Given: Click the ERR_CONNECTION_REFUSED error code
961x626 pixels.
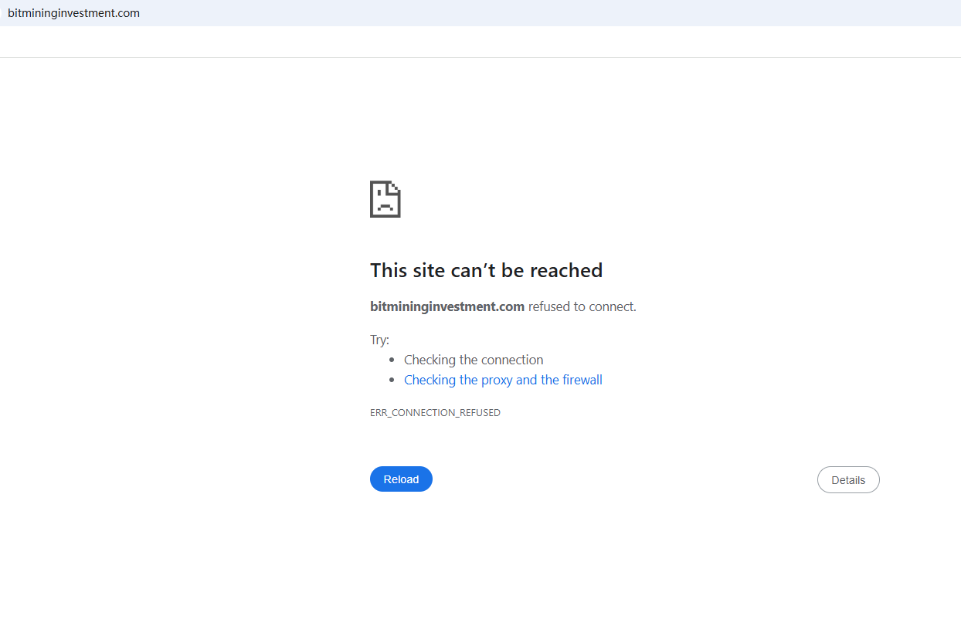Looking at the screenshot, I should (435, 413).
